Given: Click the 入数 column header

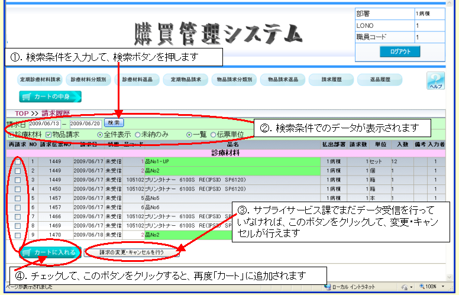Looking at the screenshot, I should coord(402,144).
